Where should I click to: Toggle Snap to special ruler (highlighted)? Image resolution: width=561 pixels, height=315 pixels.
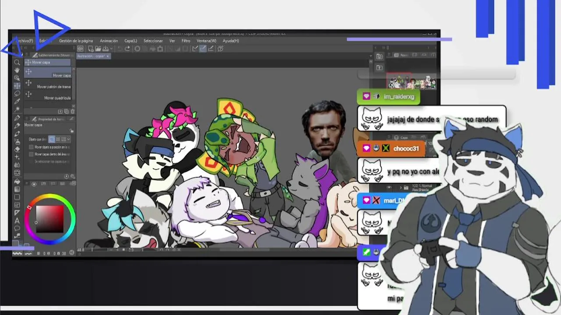[202, 49]
